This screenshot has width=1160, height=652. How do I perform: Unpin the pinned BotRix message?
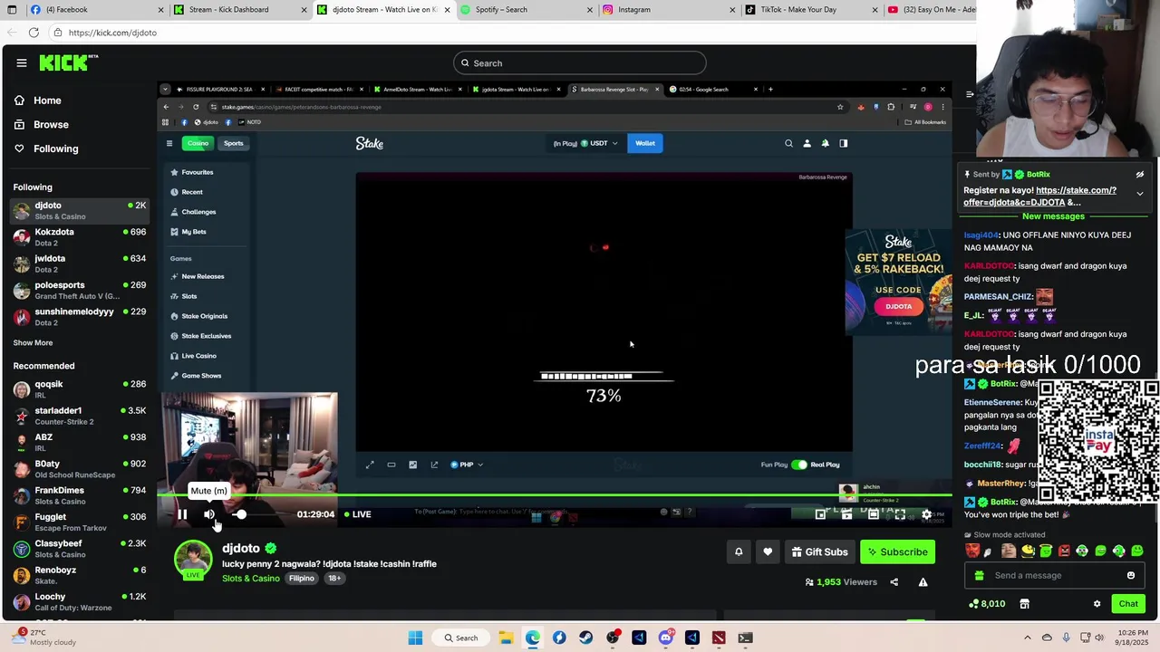[1140, 175]
